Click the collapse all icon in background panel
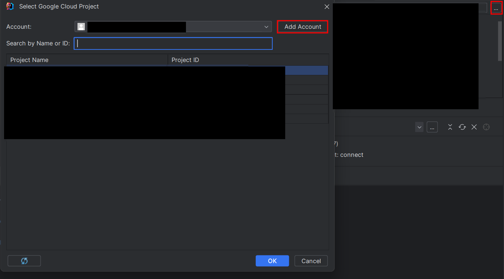This screenshot has width=504, height=279. 450,127
